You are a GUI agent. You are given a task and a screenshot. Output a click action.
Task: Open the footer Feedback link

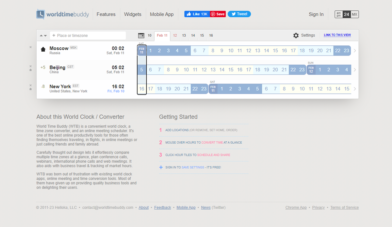click(163, 207)
